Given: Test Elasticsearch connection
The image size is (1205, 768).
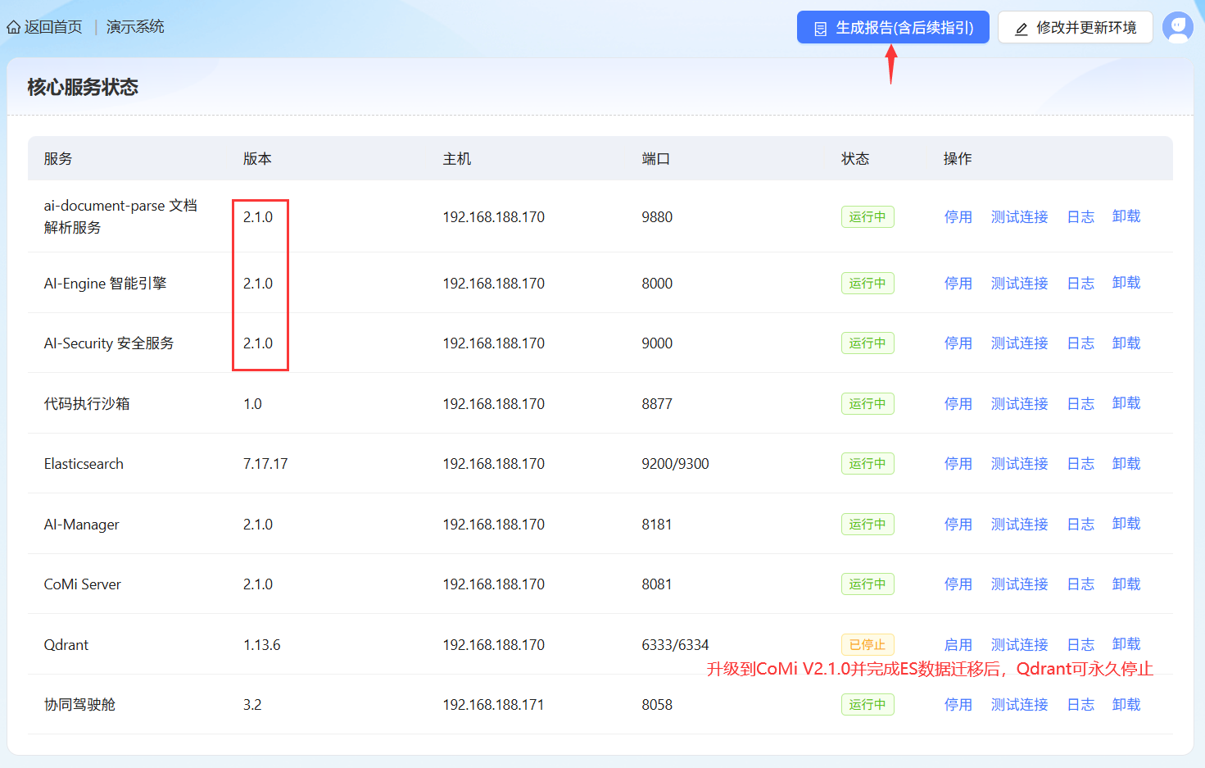Looking at the screenshot, I should coord(1019,463).
